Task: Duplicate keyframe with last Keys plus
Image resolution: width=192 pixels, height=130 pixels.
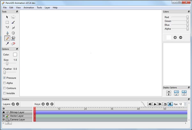Action: pyautogui.click(x=52, y=104)
